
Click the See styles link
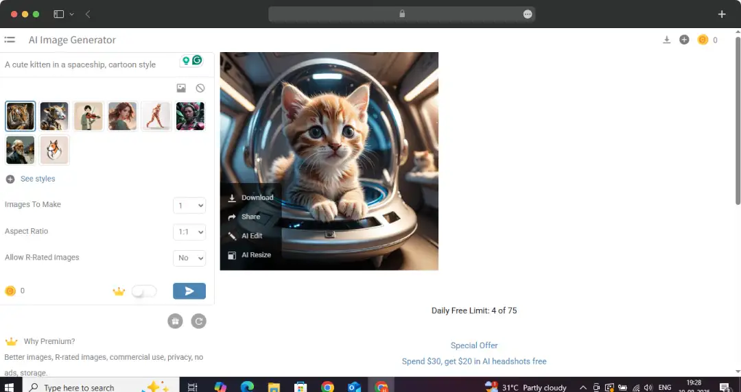(x=38, y=179)
